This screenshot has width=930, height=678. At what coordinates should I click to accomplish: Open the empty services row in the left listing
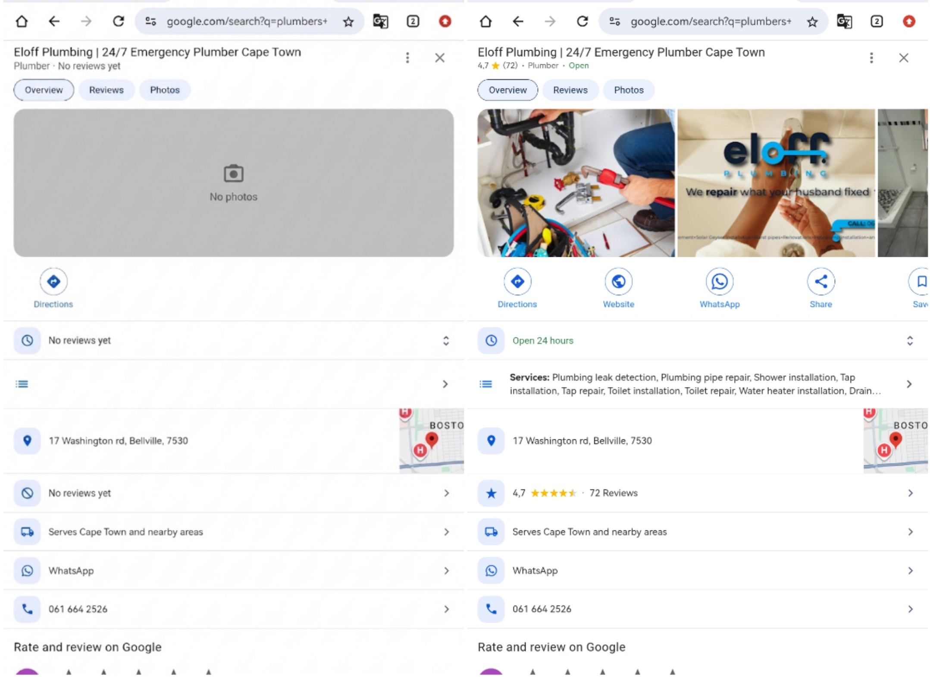point(234,384)
